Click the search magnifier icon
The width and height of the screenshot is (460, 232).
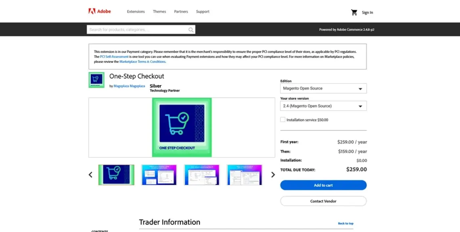(191, 29)
